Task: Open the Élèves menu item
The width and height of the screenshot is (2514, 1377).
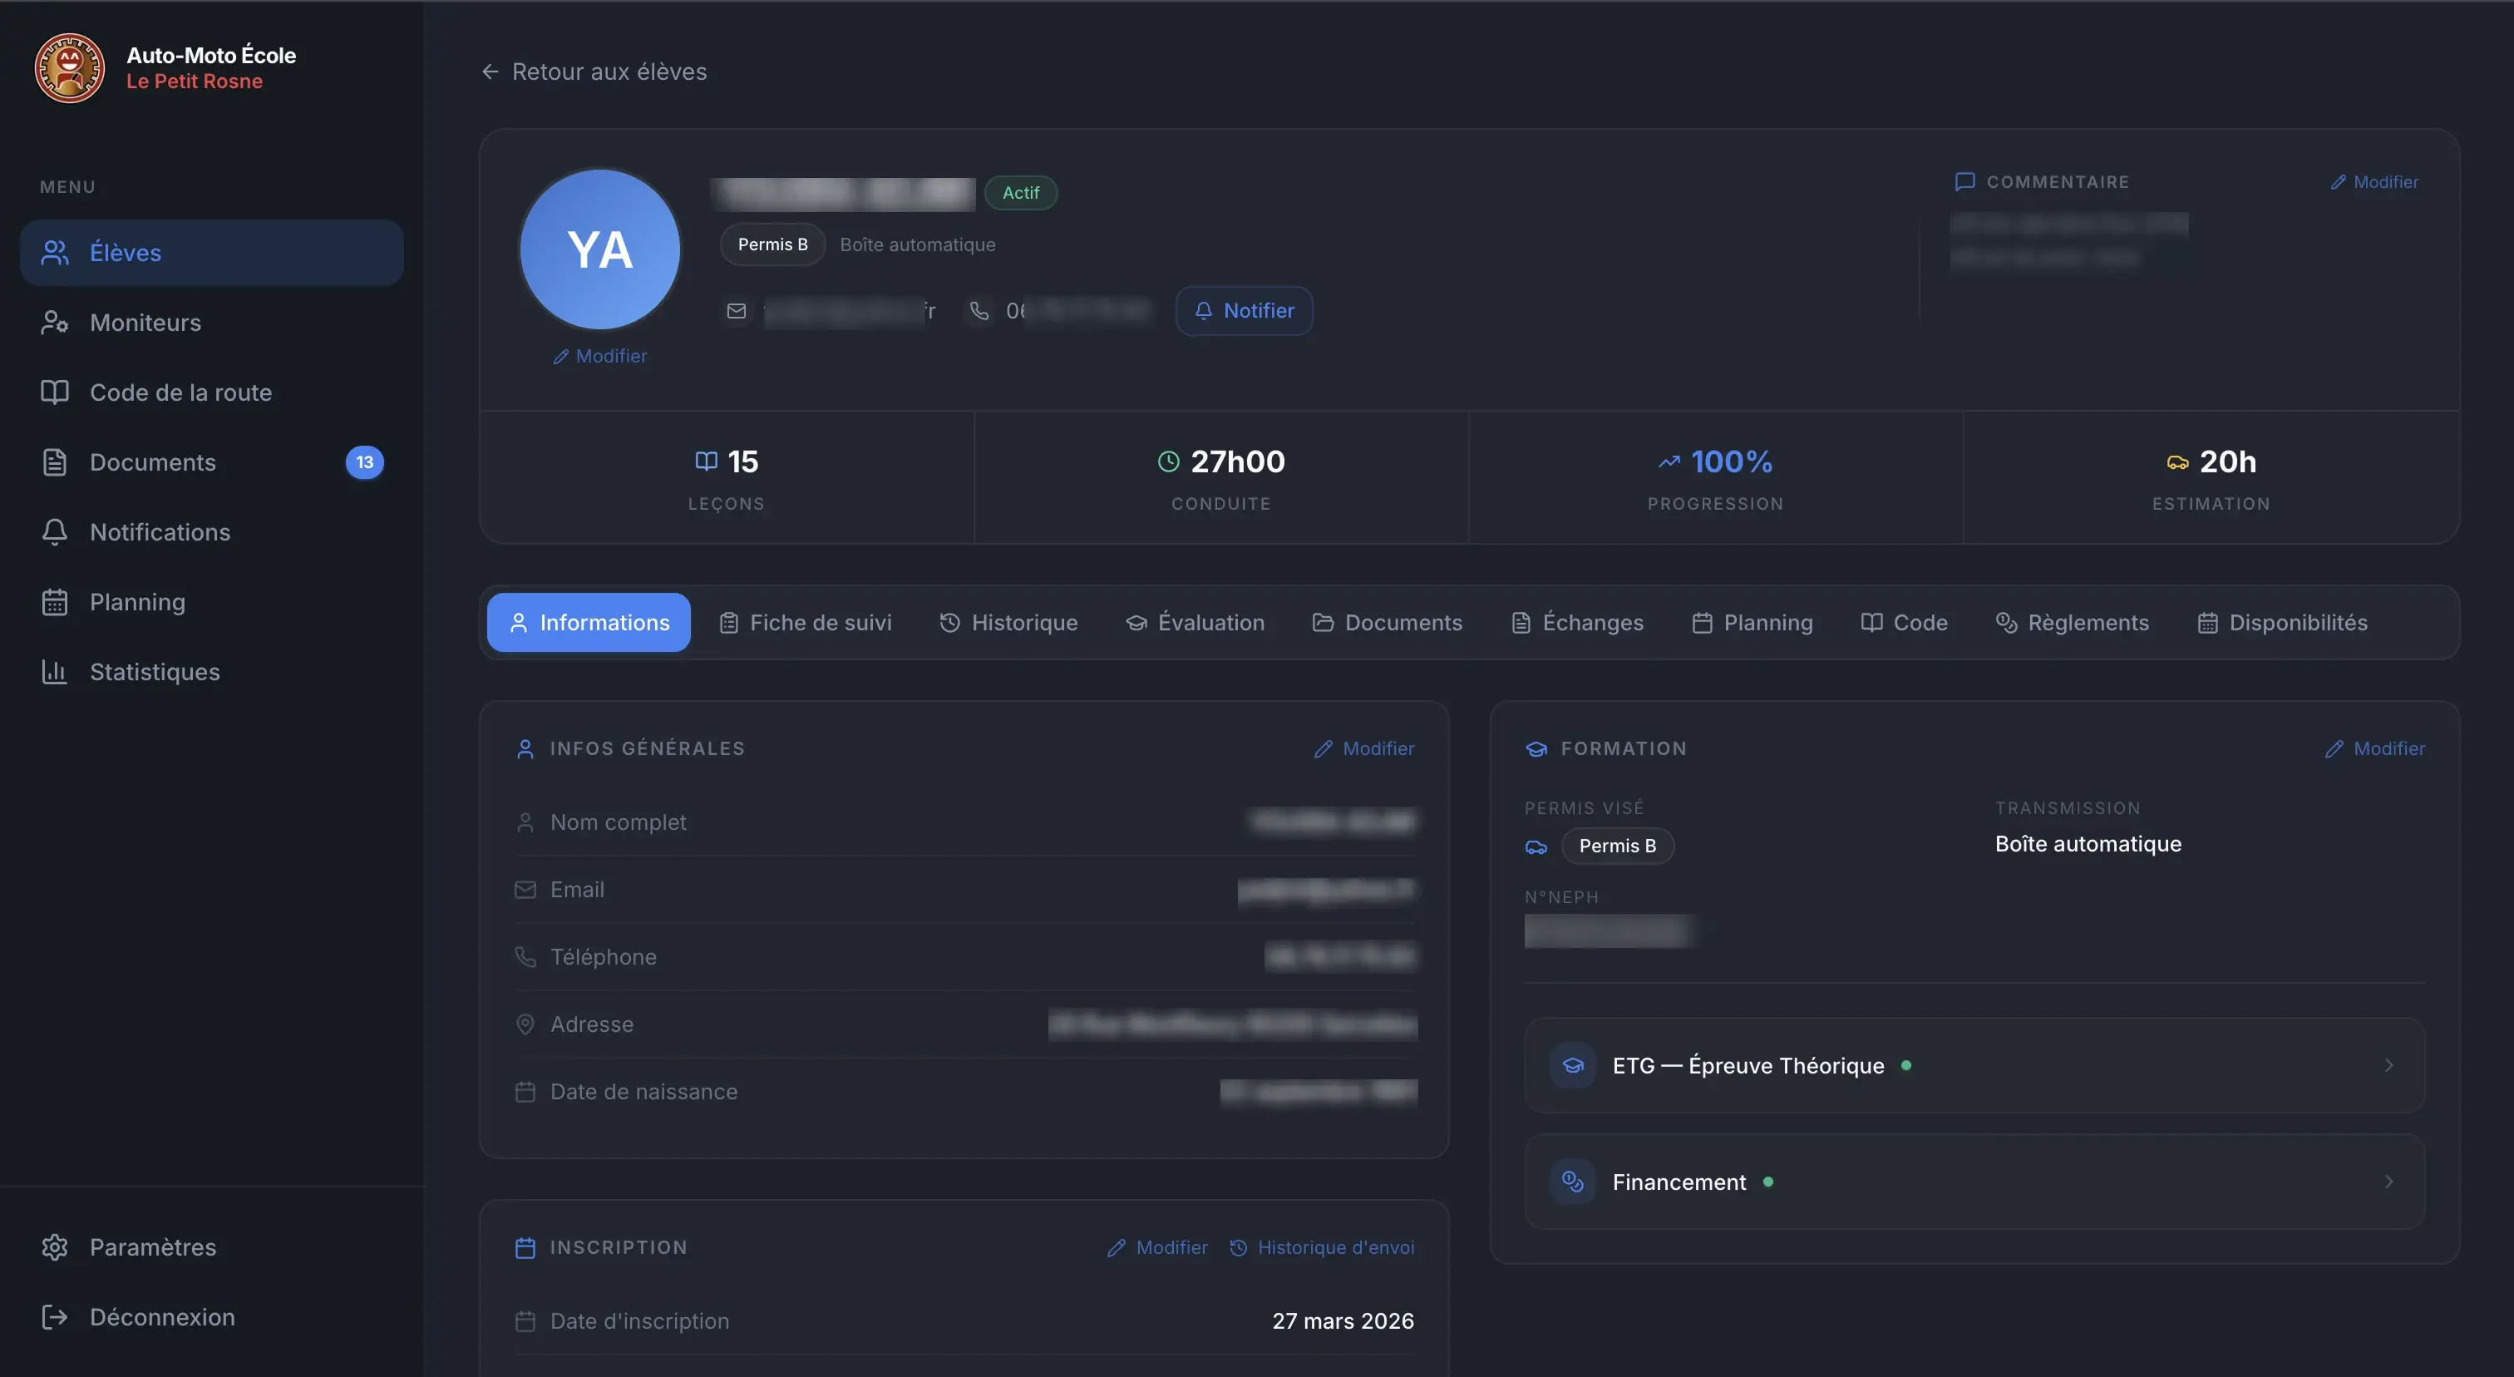Action: pos(212,253)
